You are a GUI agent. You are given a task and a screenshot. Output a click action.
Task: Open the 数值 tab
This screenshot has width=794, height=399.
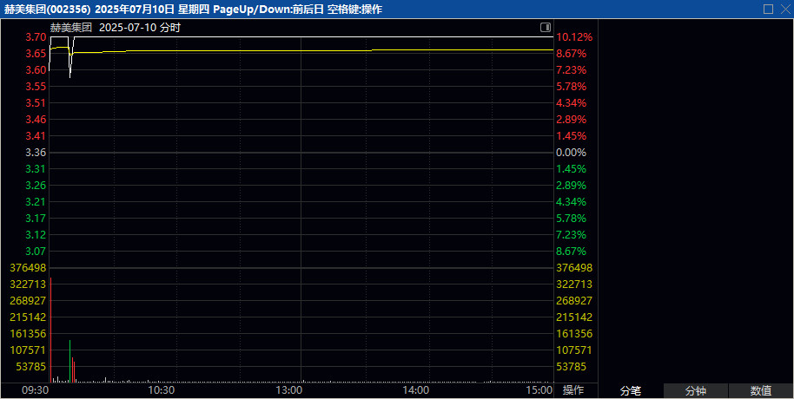(x=761, y=391)
